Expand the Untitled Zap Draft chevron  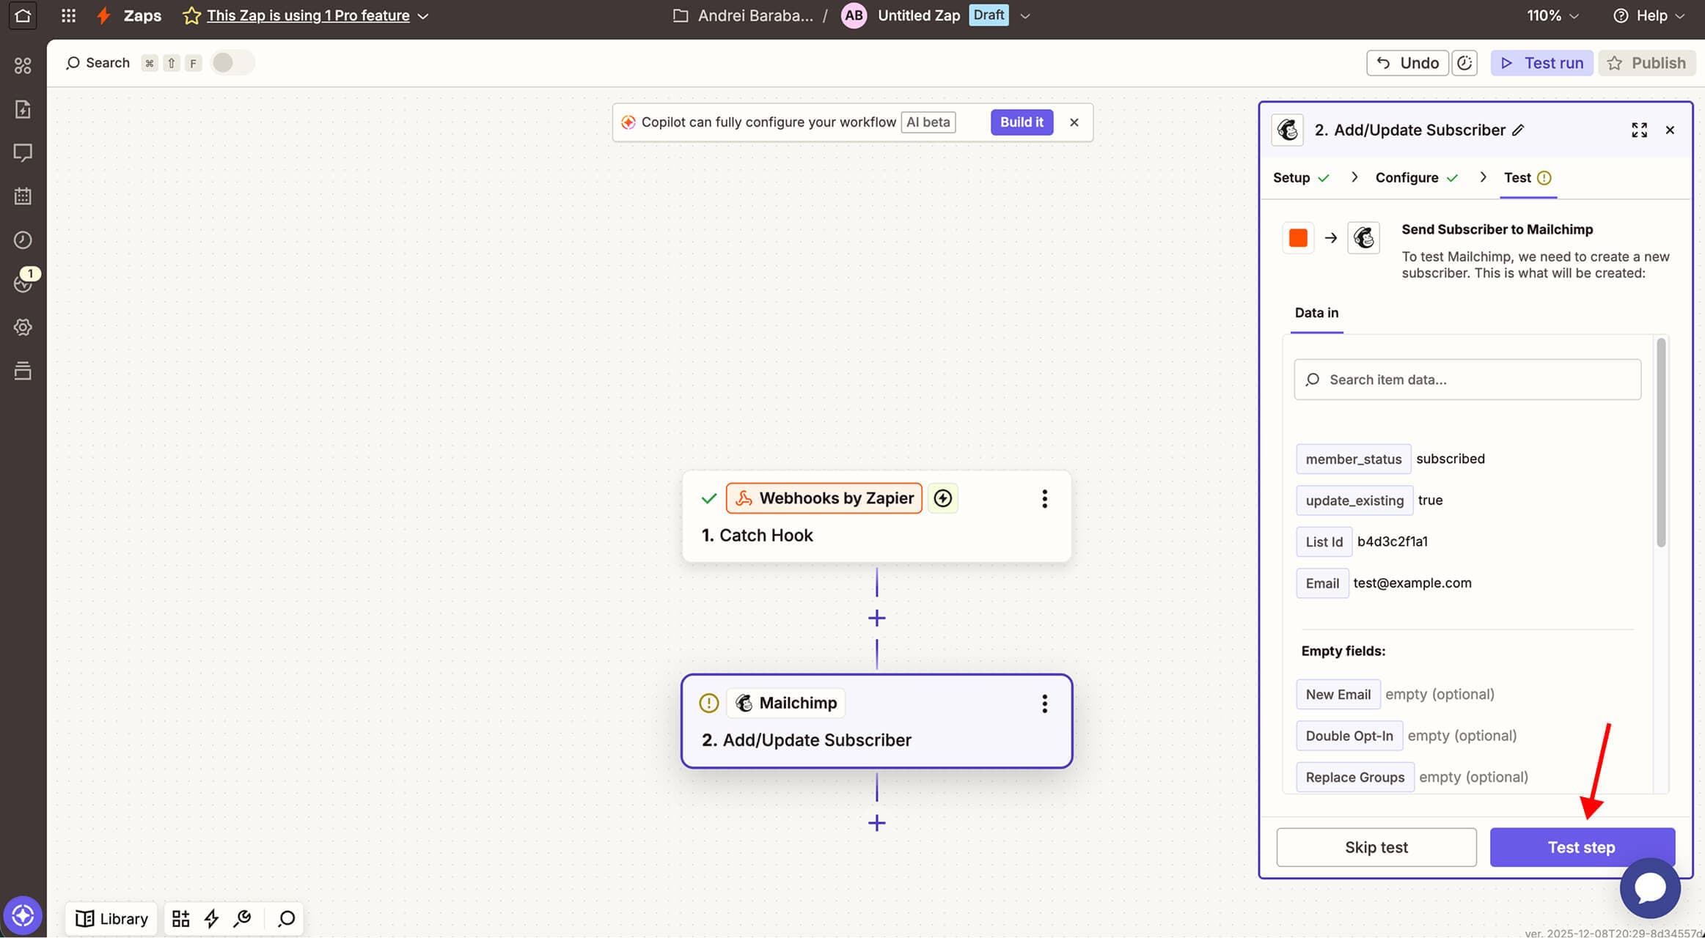coord(1025,15)
